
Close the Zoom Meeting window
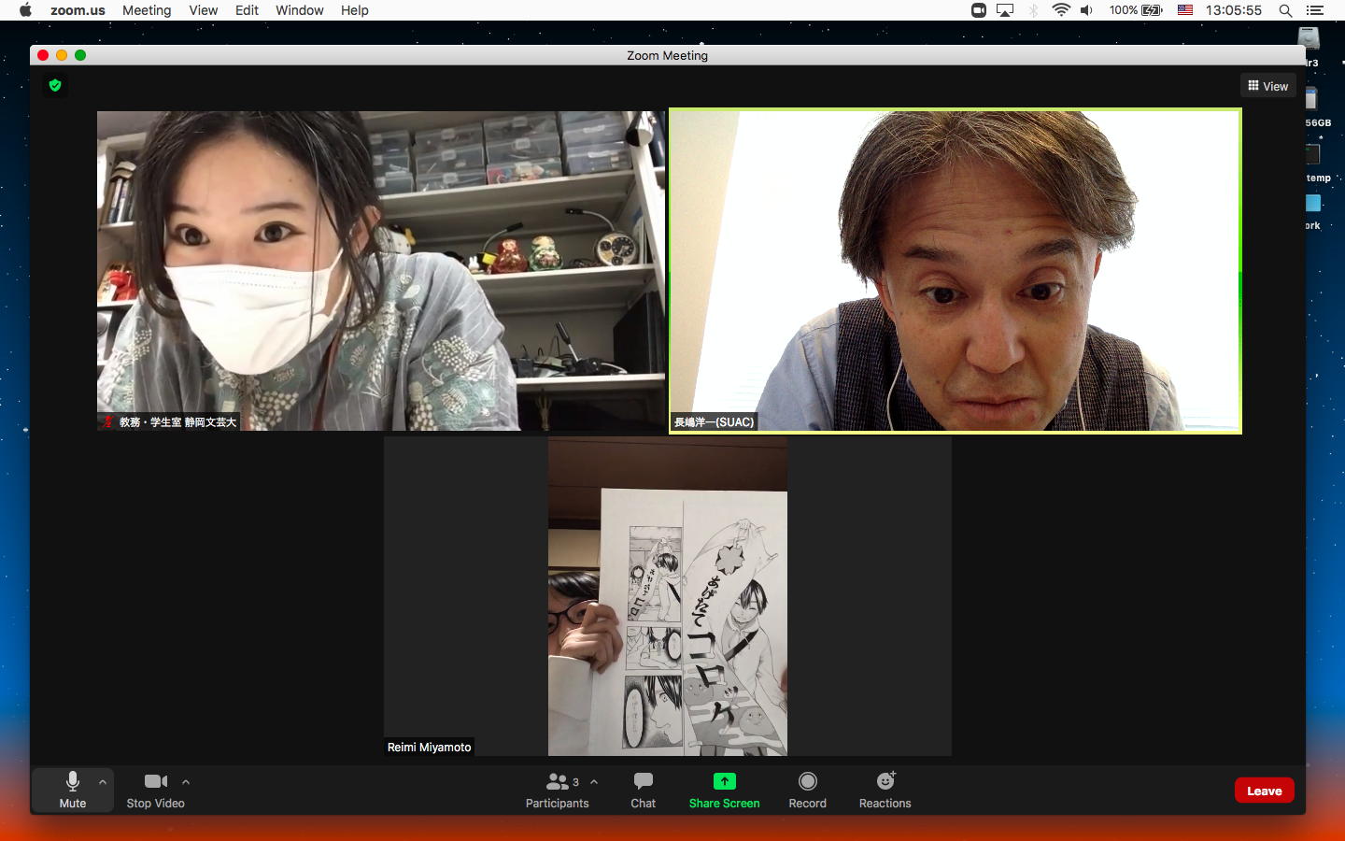[43, 55]
